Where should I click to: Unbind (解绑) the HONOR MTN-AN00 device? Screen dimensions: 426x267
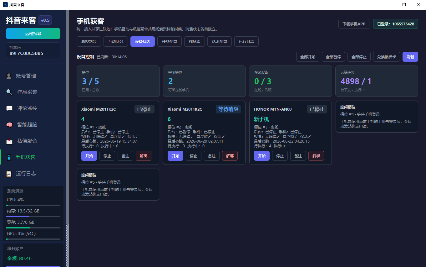[x=316, y=156]
